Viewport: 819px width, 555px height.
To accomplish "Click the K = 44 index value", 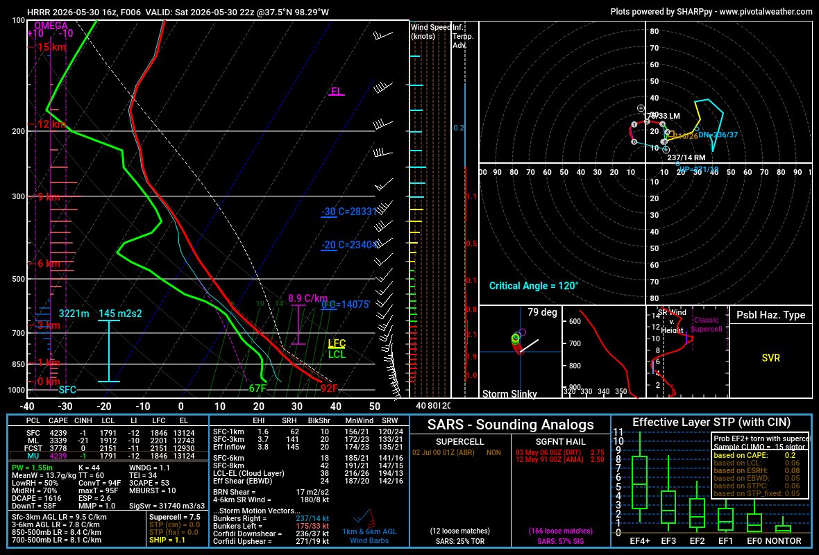I will click(90, 468).
